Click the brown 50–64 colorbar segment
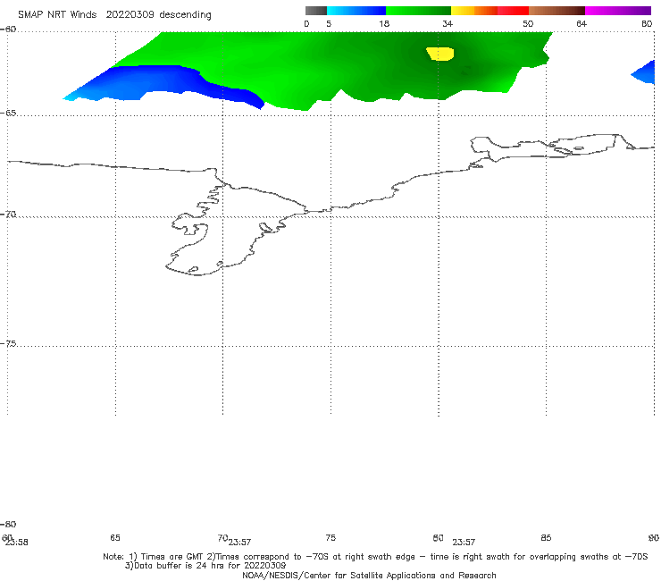Image resolution: width=661 pixels, height=581 pixels. [x=556, y=11]
